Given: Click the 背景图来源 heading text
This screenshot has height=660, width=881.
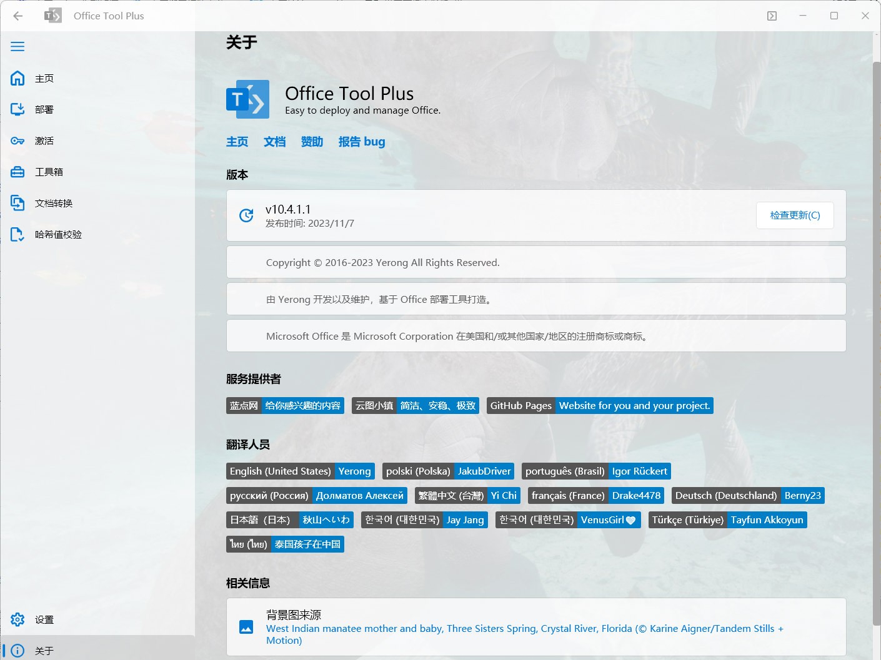Looking at the screenshot, I should click(x=294, y=615).
